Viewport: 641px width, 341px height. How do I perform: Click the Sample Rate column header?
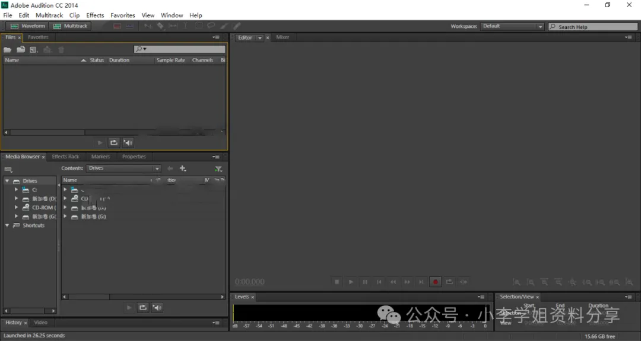point(171,60)
